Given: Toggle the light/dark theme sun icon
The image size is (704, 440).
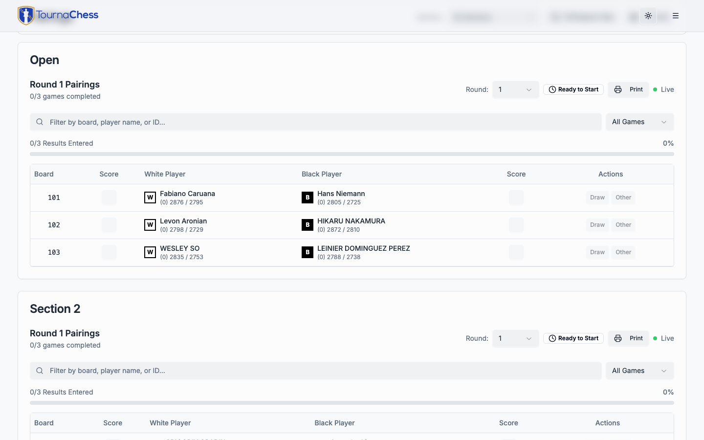Looking at the screenshot, I should [x=648, y=16].
